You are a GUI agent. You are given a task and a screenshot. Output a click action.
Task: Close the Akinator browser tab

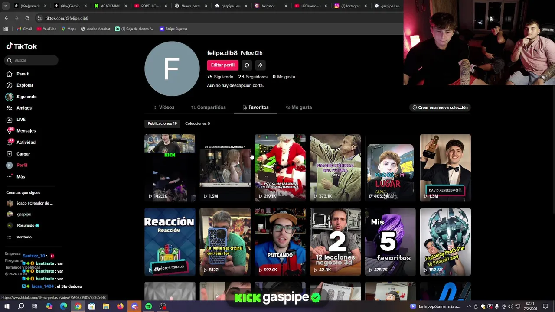click(285, 6)
